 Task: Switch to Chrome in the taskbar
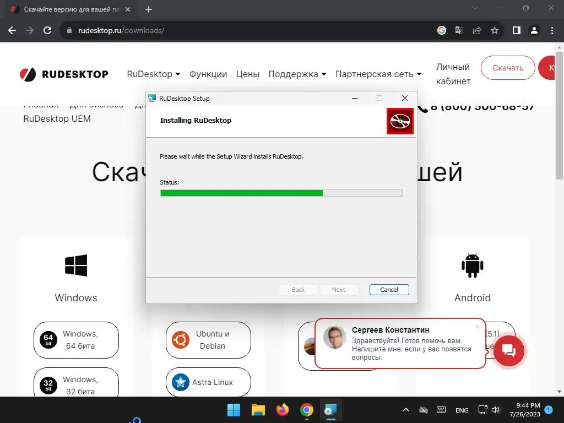click(x=306, y=410)
